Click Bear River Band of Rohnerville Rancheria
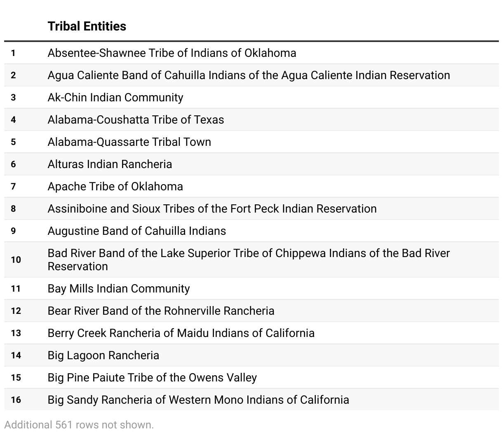 [161, 311]
